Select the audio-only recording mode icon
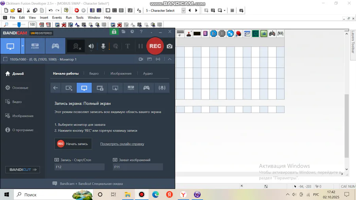356x200 pixels. [x=162, y=88]
